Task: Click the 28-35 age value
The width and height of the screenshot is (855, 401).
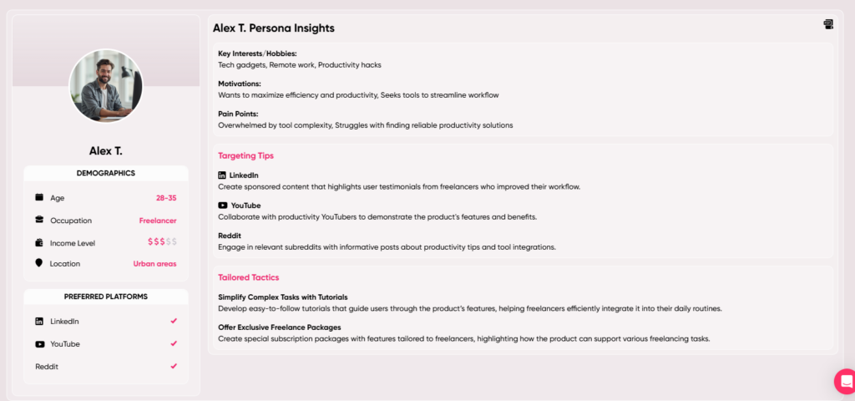Action: coord(166,198)
